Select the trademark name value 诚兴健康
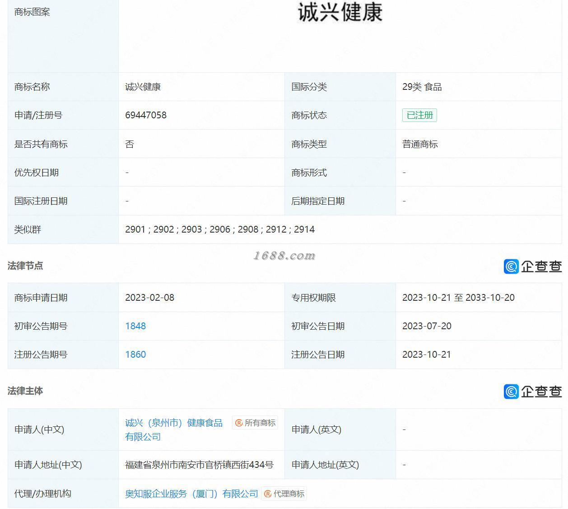The height and width of the screenshot is (509, 568). point(143,87)
